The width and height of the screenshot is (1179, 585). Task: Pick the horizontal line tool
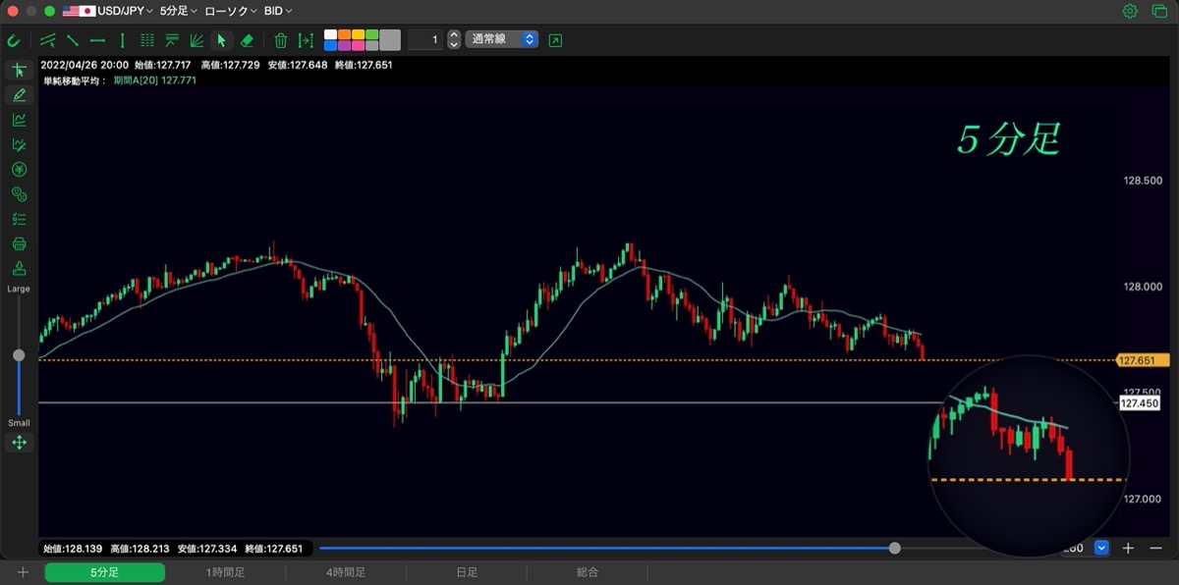pyautogui.click(x=97, y=40)
